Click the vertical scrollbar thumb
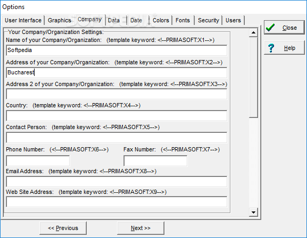Screen dimensions: 307x238 point(253,78)
